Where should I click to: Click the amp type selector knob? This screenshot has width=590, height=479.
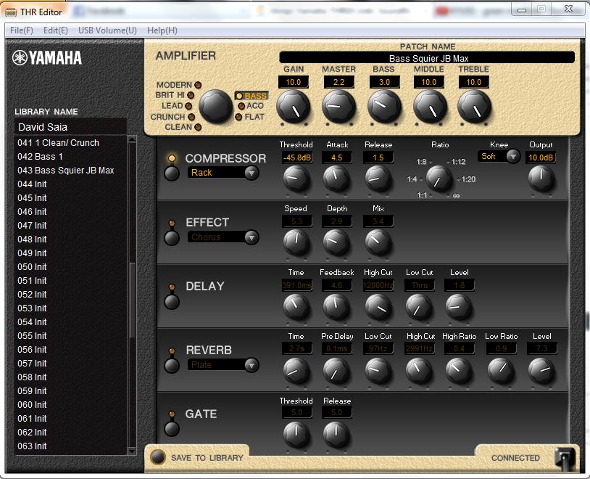point(215,107)
